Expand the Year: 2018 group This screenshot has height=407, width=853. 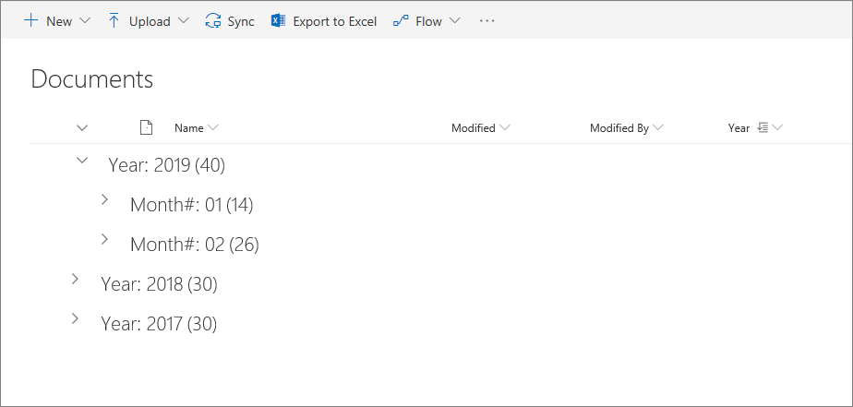(x=75, y=279)
